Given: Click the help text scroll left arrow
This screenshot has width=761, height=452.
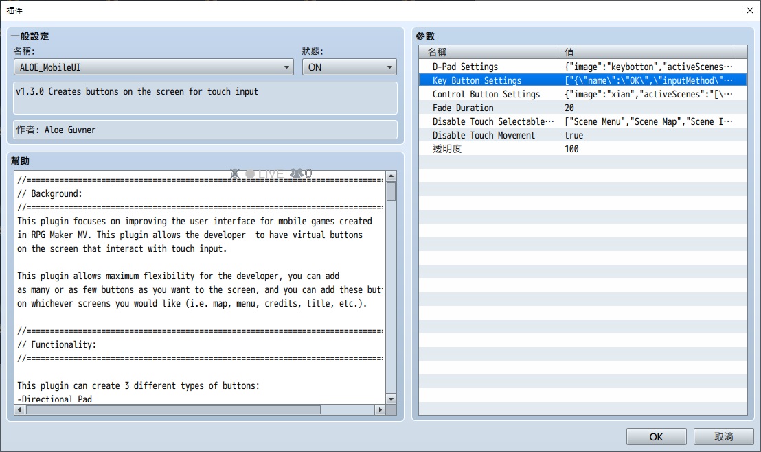Looking at the screenshot, I should click(19, 410).
